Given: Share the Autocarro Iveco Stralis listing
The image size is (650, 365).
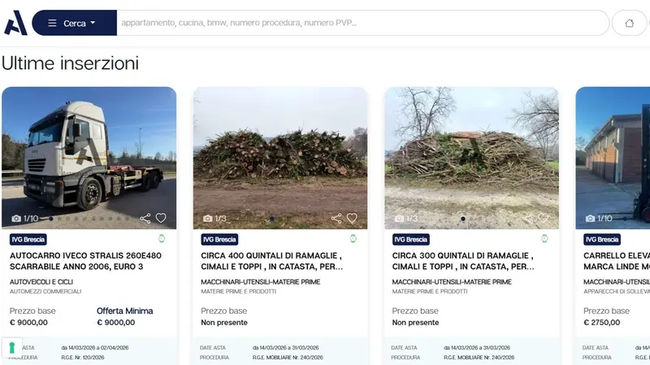Looking at the screenshot, I should pyautogui.click(x=145, y=218).
